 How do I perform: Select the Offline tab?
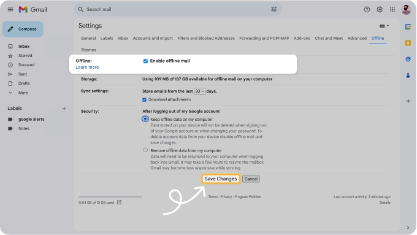378,38
